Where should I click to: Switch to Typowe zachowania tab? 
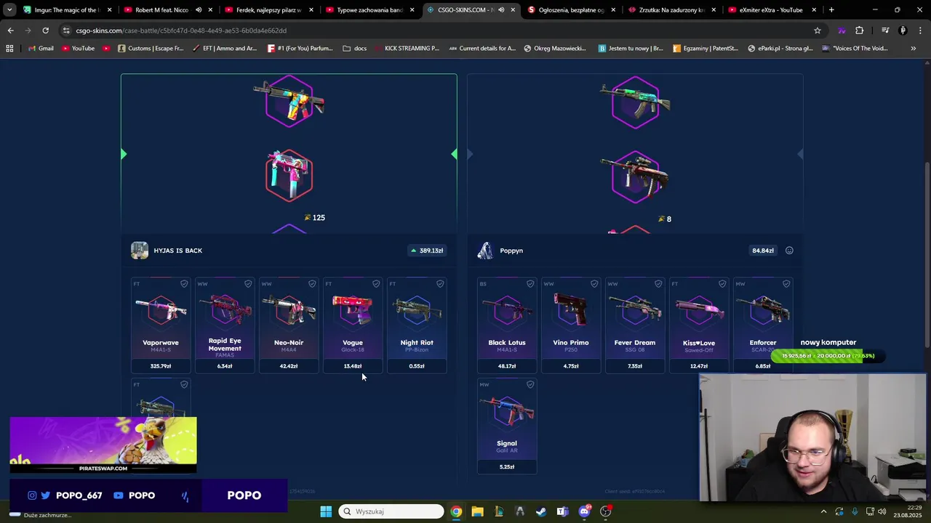click(x=369, y=10)
